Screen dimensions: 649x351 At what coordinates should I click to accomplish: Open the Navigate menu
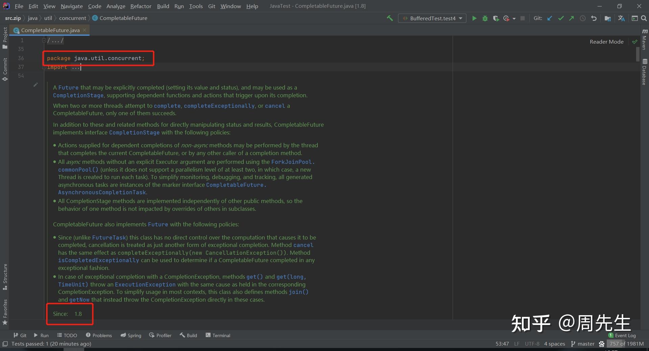coord(72,6)
